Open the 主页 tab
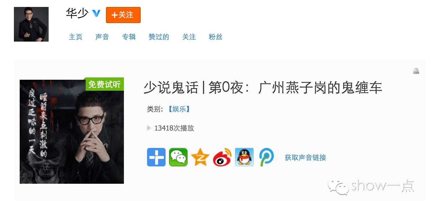Viewport: 429px width, 208px height. point(76,37)
